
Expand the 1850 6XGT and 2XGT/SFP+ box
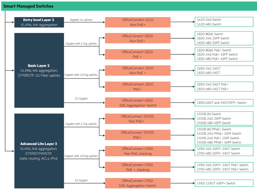(x=224, y=103)
